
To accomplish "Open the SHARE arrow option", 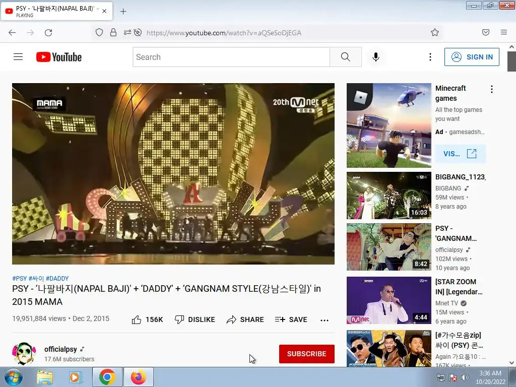I will tap(245, 319).
